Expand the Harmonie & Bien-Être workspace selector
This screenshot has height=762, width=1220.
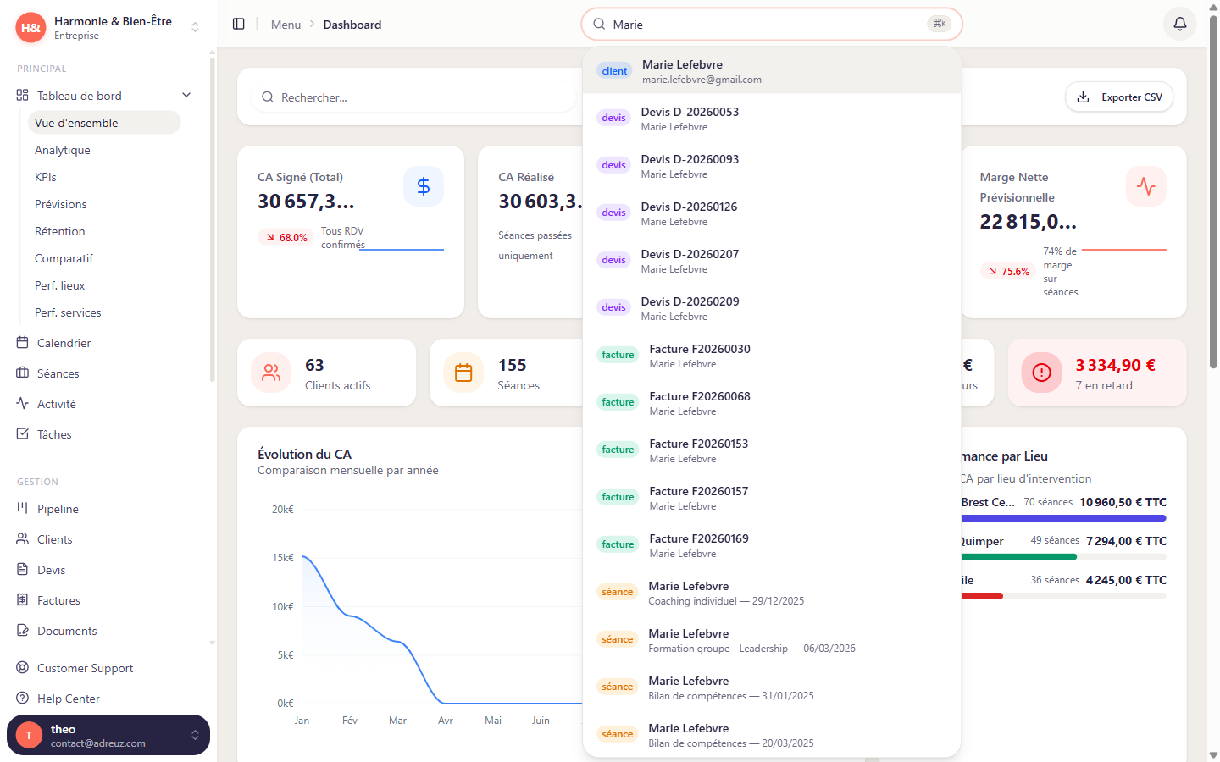[x=194, y=27]
